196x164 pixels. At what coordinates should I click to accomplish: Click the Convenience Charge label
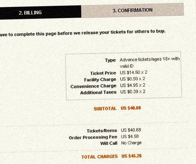point(93,86)
